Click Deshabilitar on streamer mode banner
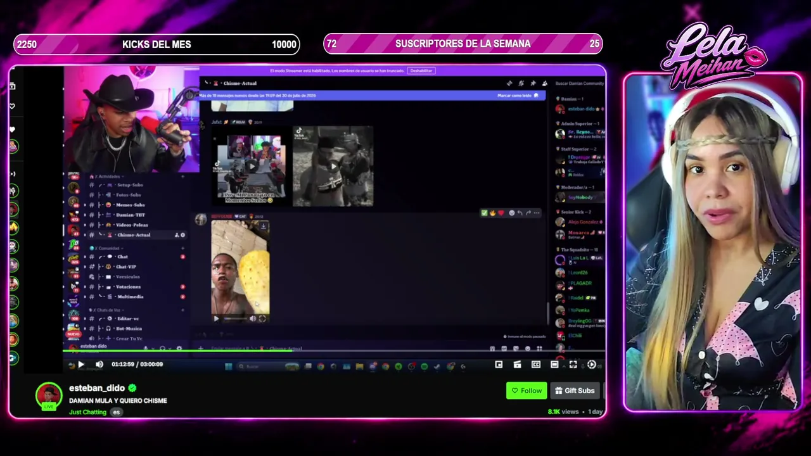The width and height of the screenshot is (811, 456). [x=421, y=71]
